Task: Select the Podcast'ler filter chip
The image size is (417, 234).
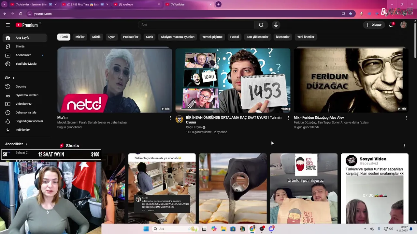Action: click(131, 37)
